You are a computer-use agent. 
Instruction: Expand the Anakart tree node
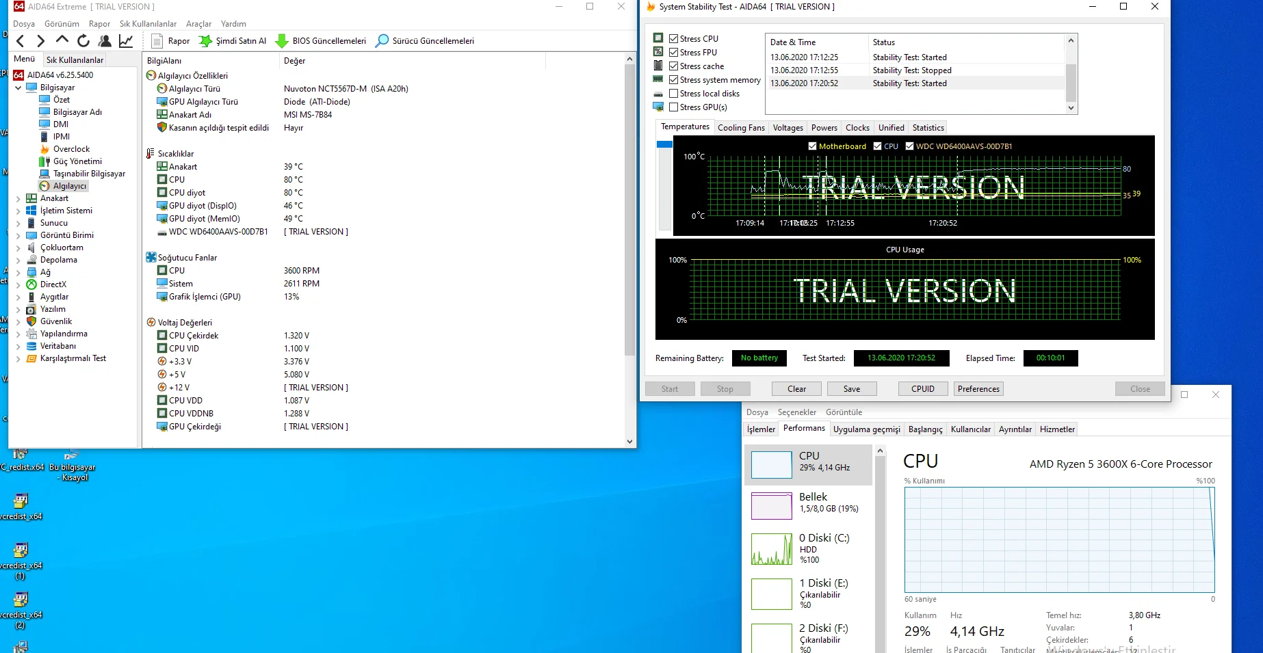18,198
